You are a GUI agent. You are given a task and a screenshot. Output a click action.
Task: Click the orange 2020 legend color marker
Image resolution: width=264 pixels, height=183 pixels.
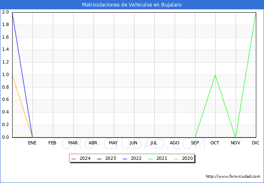(x=176, y=159)
